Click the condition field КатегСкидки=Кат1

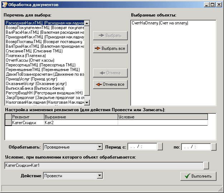(x=104, y=165)
